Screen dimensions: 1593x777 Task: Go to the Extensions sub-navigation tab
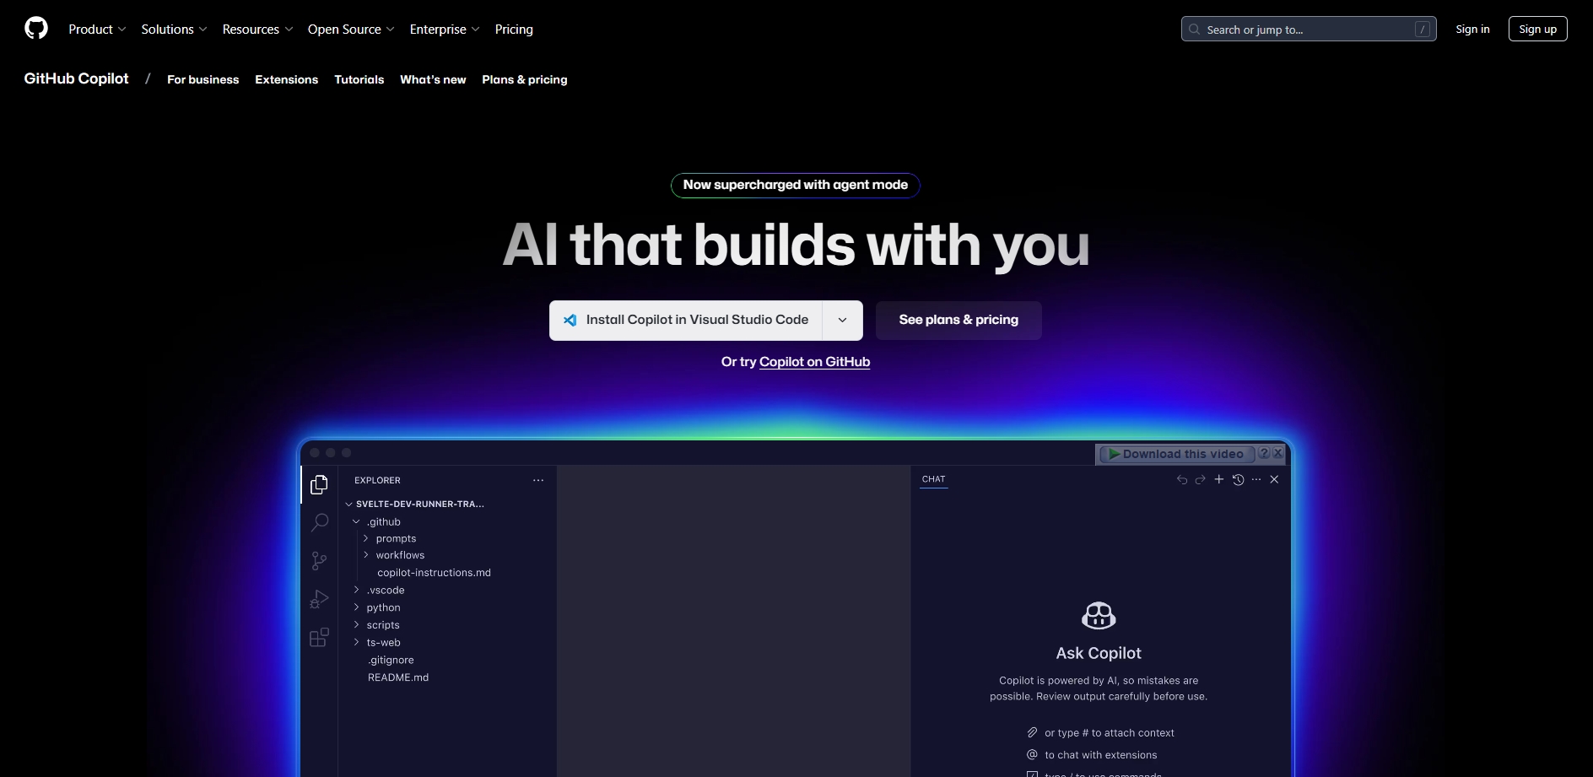(286, 79)
